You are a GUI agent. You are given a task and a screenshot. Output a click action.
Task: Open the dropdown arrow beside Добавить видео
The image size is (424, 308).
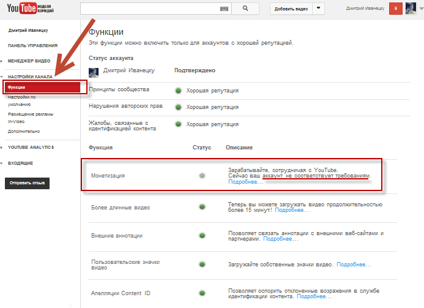click(319, 9)
